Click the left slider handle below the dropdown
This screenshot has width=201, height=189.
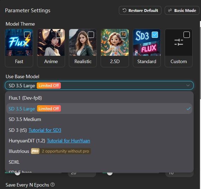tap(17, 173)
